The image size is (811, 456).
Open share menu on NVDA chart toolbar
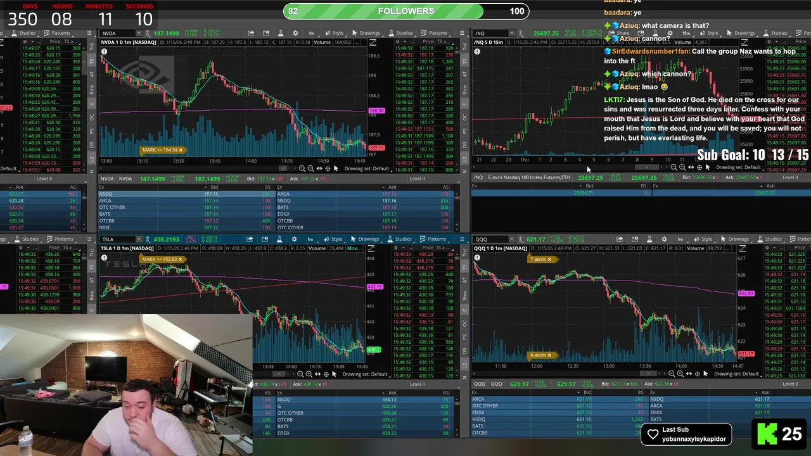[251, 33]
